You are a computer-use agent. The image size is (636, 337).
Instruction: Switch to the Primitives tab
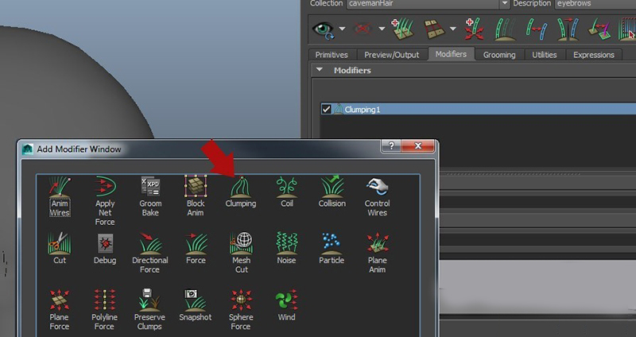332,55
